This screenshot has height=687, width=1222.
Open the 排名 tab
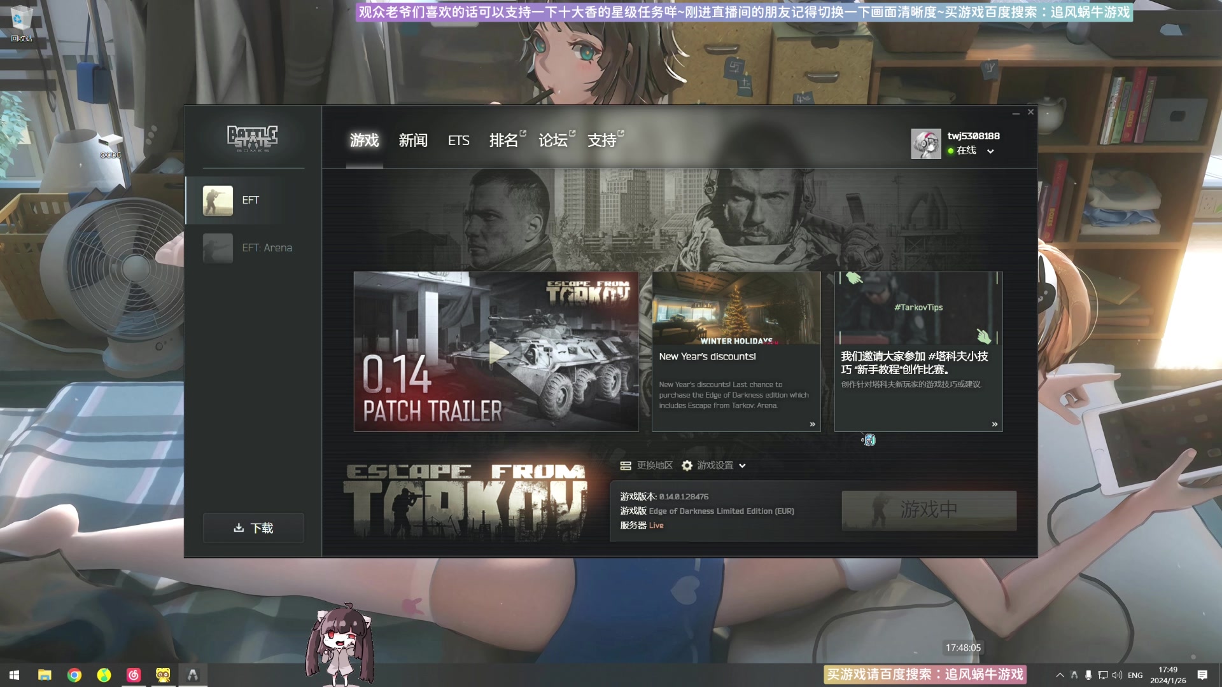tap(503, 141)
